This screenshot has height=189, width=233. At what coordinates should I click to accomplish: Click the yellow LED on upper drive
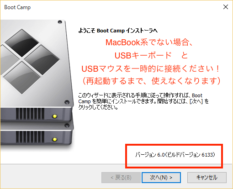point(55,116)
